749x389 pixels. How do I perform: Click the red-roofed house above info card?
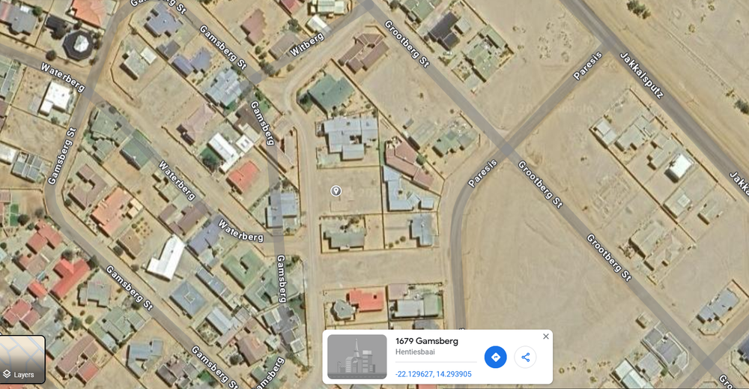click(x=366, y=300)
